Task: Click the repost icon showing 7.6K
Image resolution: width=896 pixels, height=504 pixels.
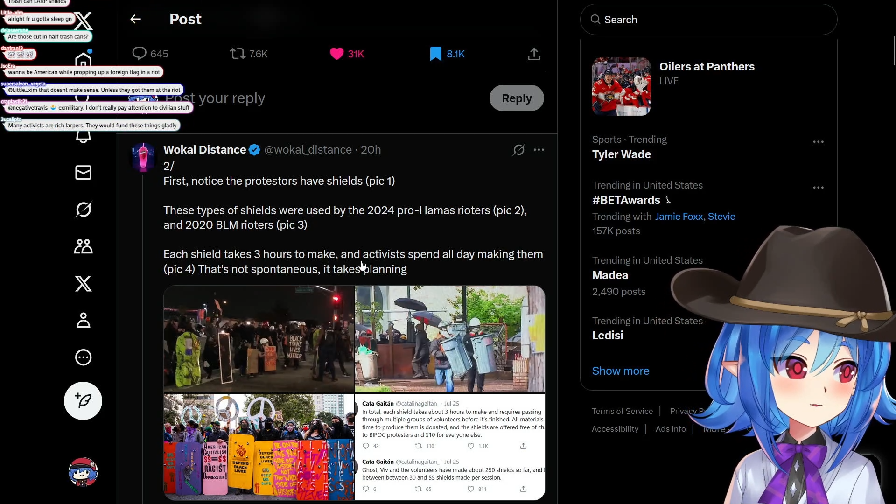Action: 238,54
